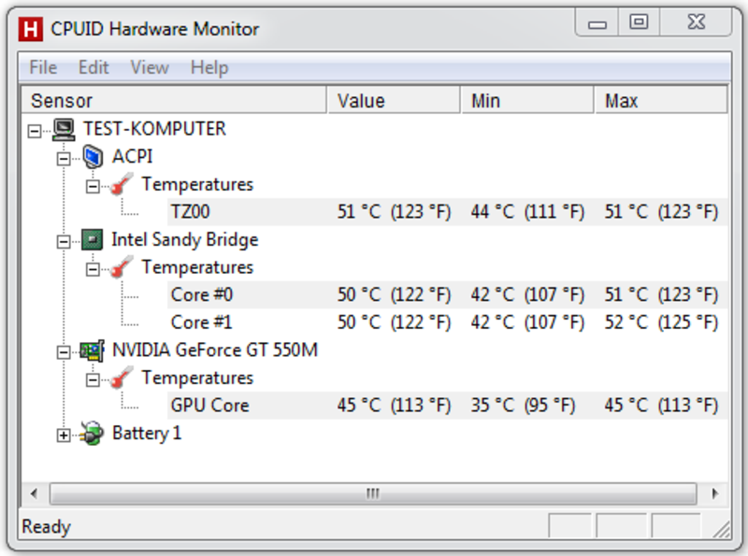Viewport: 748px width, 556px height.
Task: Click the Max column header
Action: pyautogui.click(x=661, y=100)
